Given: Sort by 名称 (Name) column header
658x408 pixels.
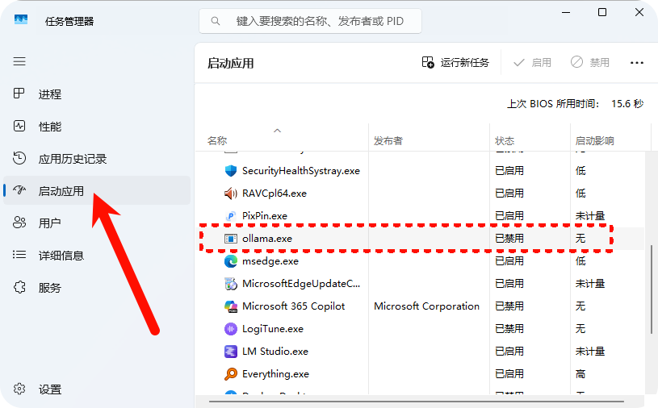Looking at the screenshot, I should (217, 141).
